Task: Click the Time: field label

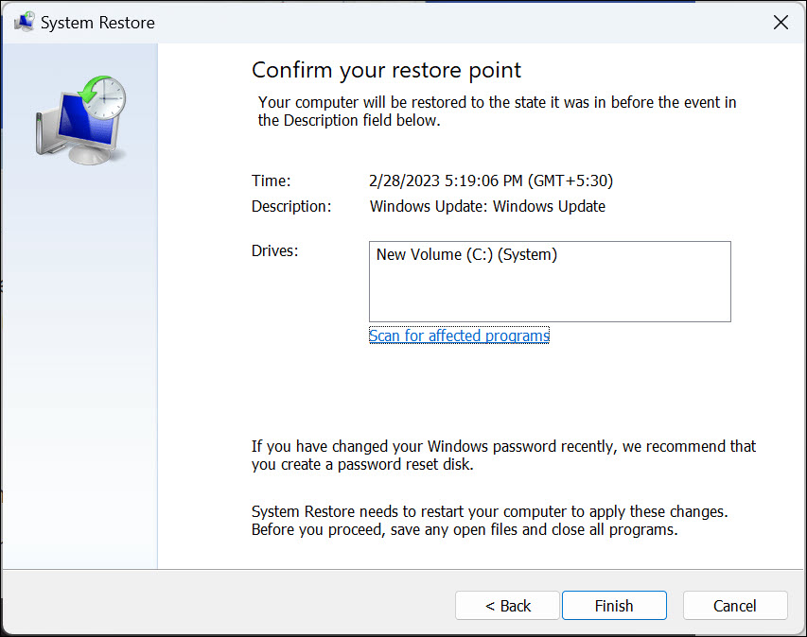Action: (272, 181)
